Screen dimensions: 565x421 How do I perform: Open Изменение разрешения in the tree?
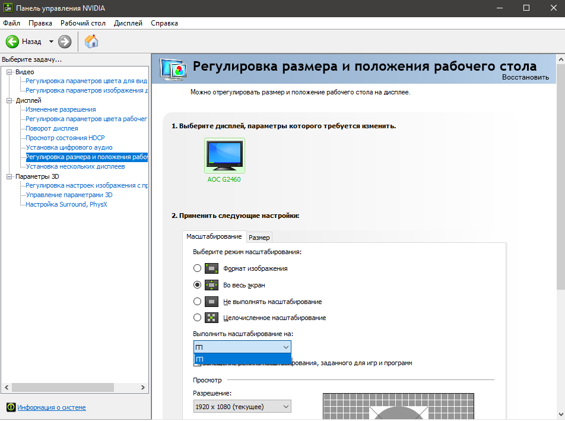coord(61,109)
